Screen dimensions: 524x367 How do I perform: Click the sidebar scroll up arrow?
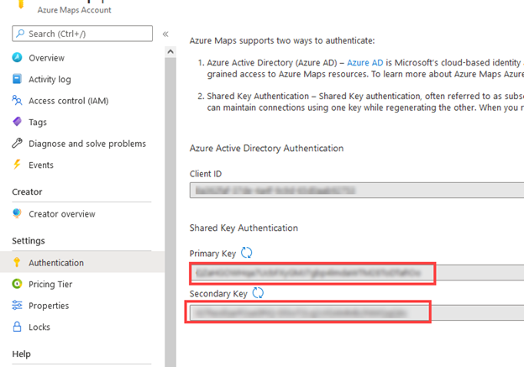click(170, 51)
